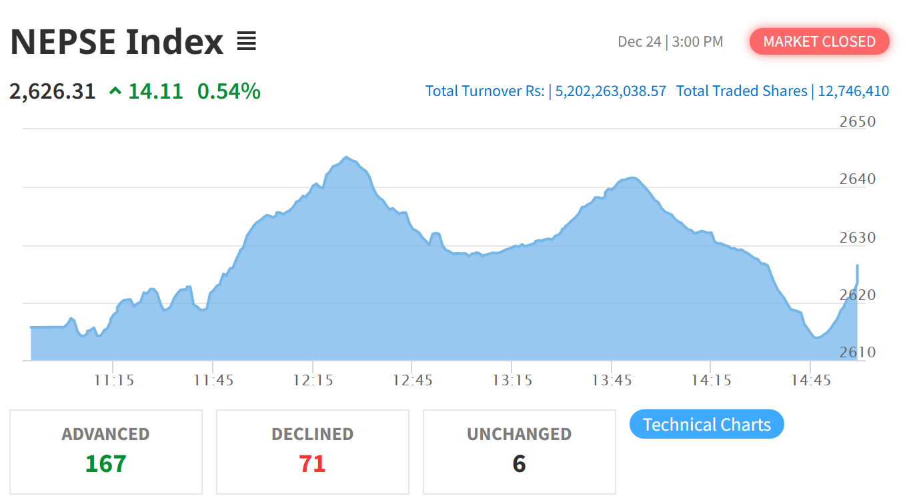Select the DECLINED 71 box
The height and width of the screenshot is (496, 909).
coord(312,451)
